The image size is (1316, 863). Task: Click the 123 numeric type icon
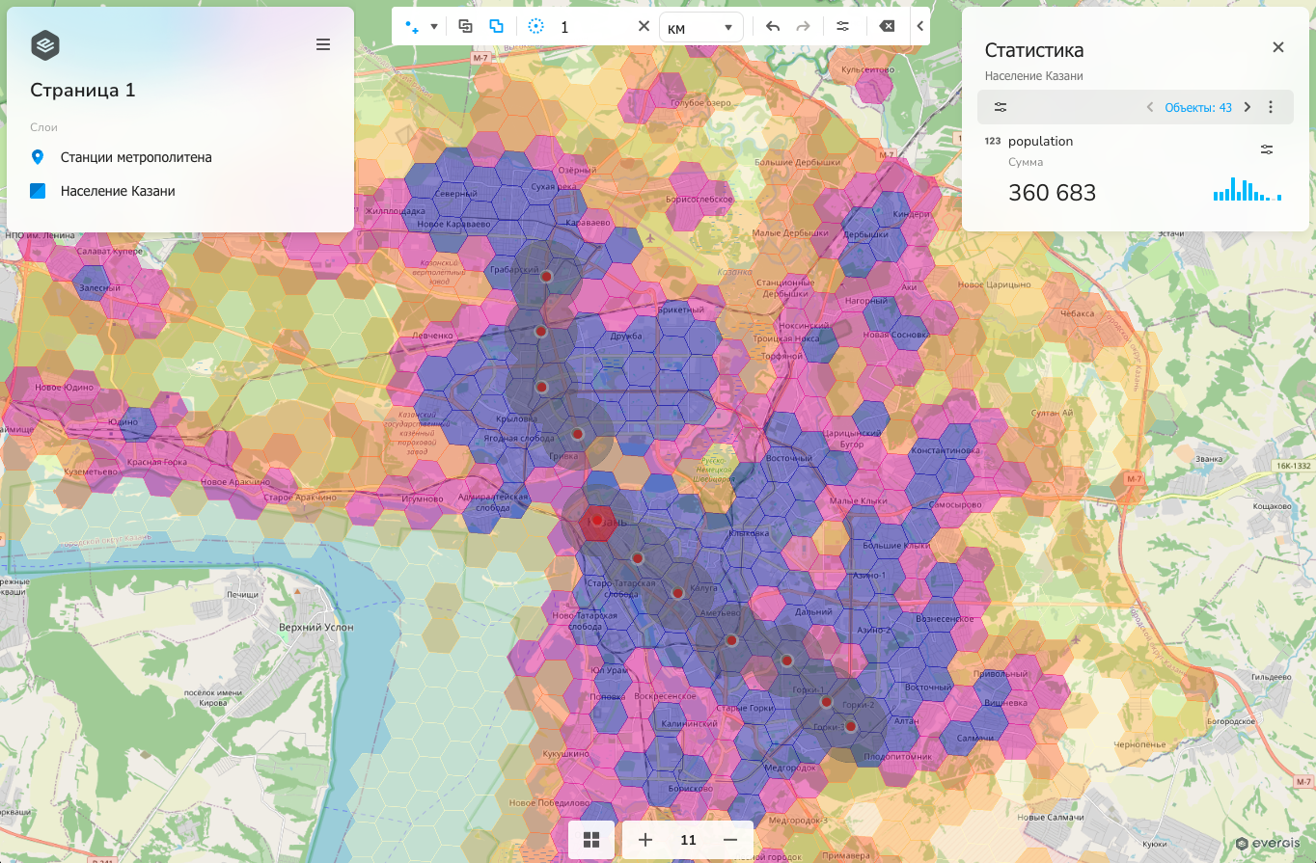click(992, 141)
